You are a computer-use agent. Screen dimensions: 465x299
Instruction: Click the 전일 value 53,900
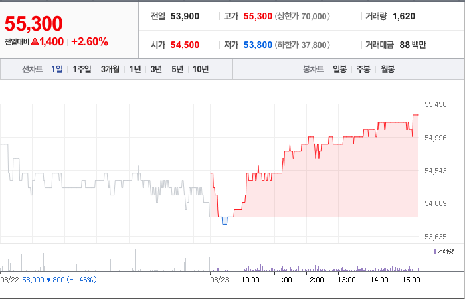pyautogui.click(x=185, y=17)
